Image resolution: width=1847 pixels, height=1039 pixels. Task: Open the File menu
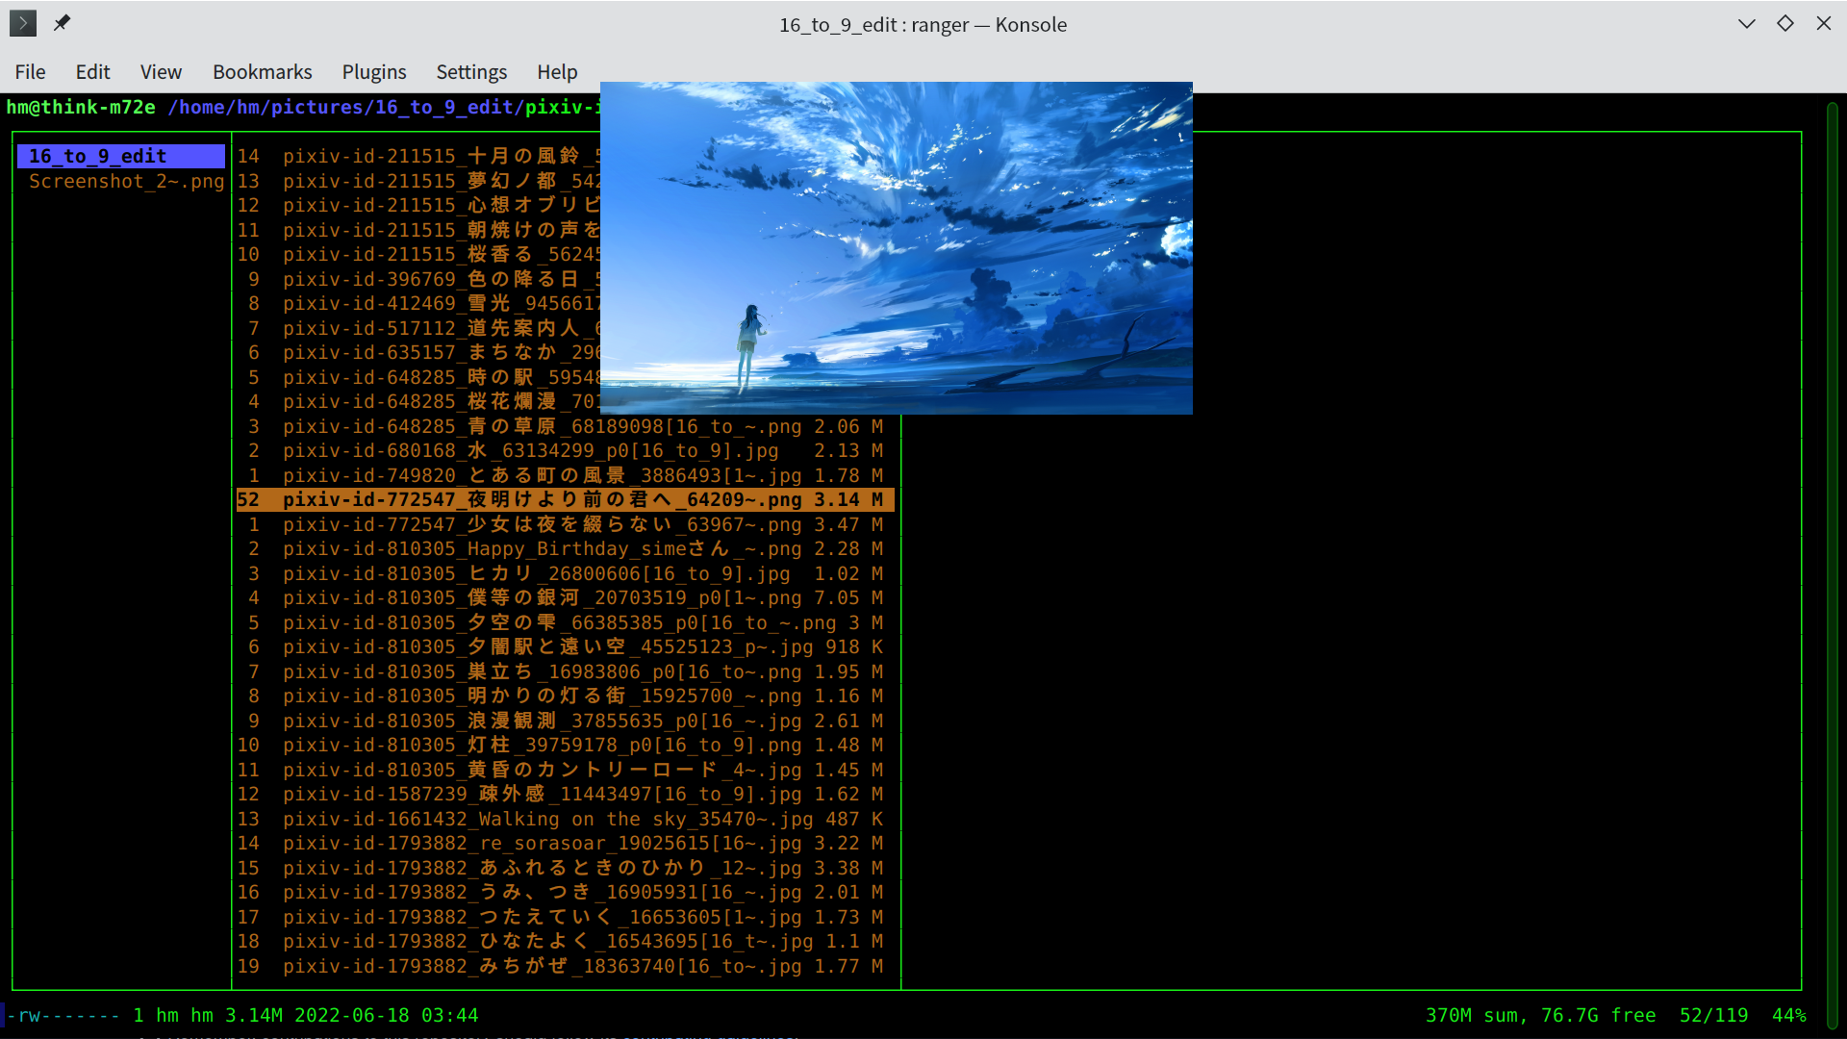click(30, 71)
